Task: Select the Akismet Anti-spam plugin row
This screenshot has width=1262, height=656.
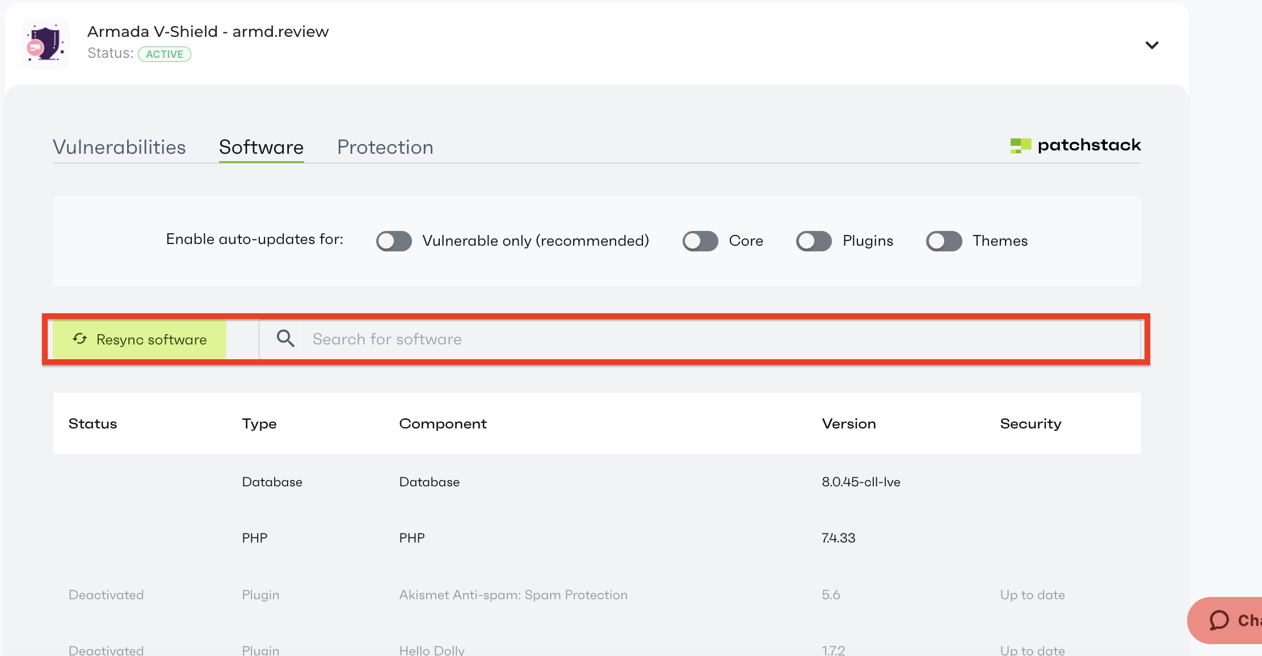Action: pyautogui.click(x=513, y=595)
